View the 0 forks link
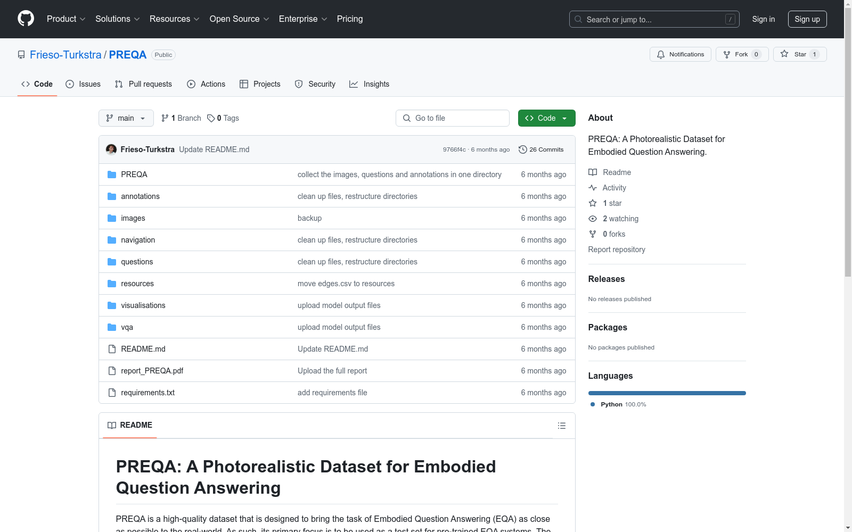The width and height of the screenshot is (852, 532). click(607, 234)
